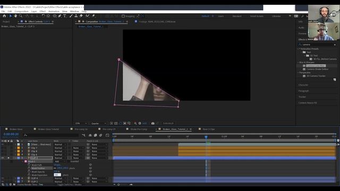Open the composition mini-flowchart icon
The image size is (340, 191).
click(83, 135)
